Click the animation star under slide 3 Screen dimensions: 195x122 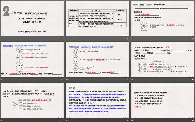pyautogui.click(x=132, y=38)
